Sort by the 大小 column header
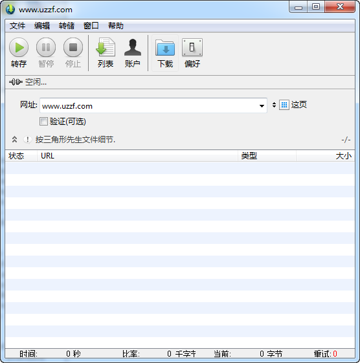This screenshot has width=360, height=363. coord(325,156)
